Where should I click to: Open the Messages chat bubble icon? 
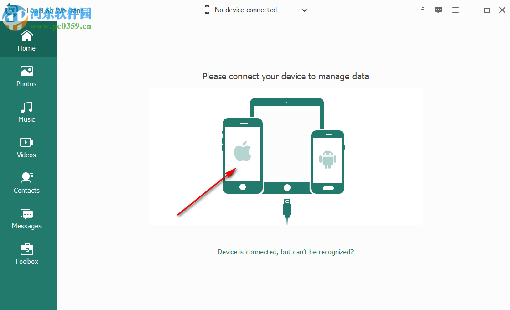point(26,214)
